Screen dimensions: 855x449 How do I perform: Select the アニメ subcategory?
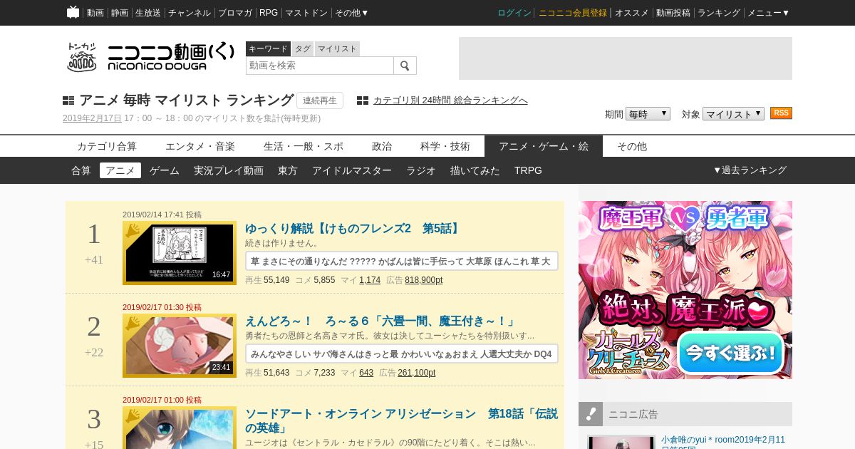tap(120, 170)
